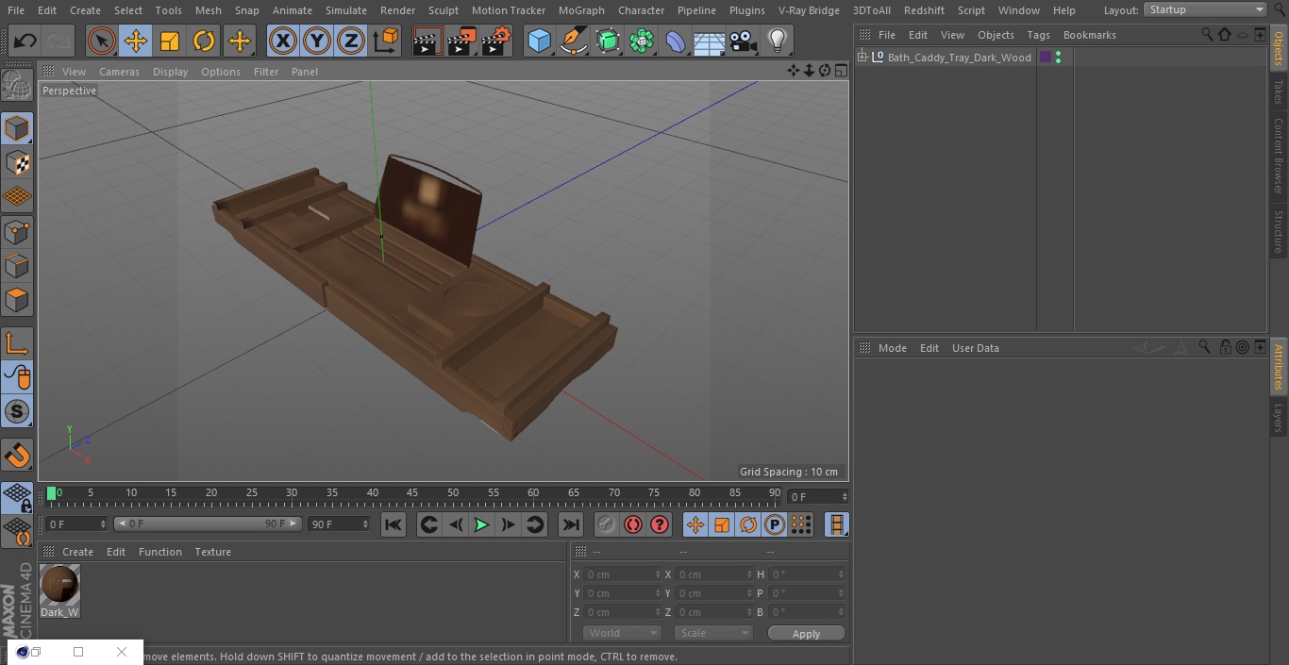Toggle the Position keyframe channel
Image resolution: width=1289 pixels, height=665 pixels.
[x=695, y=524]
